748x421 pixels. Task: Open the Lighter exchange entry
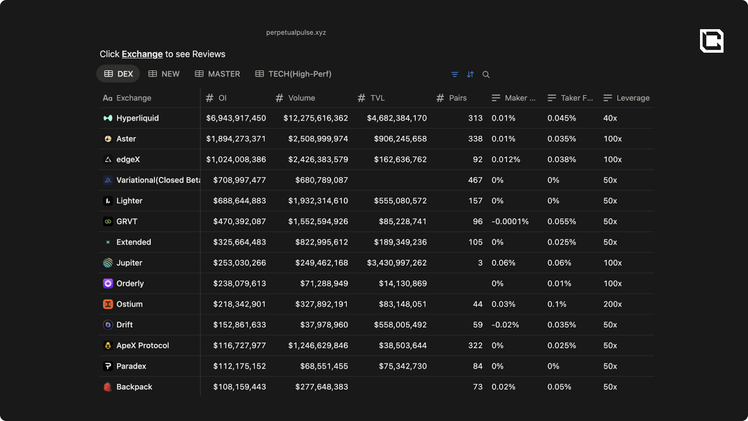[x=129, y=201]
